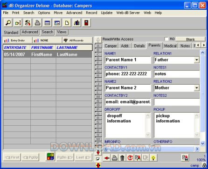Switch to the Camper tab
This screenshot has height=169, width=208.
(111, 46)
